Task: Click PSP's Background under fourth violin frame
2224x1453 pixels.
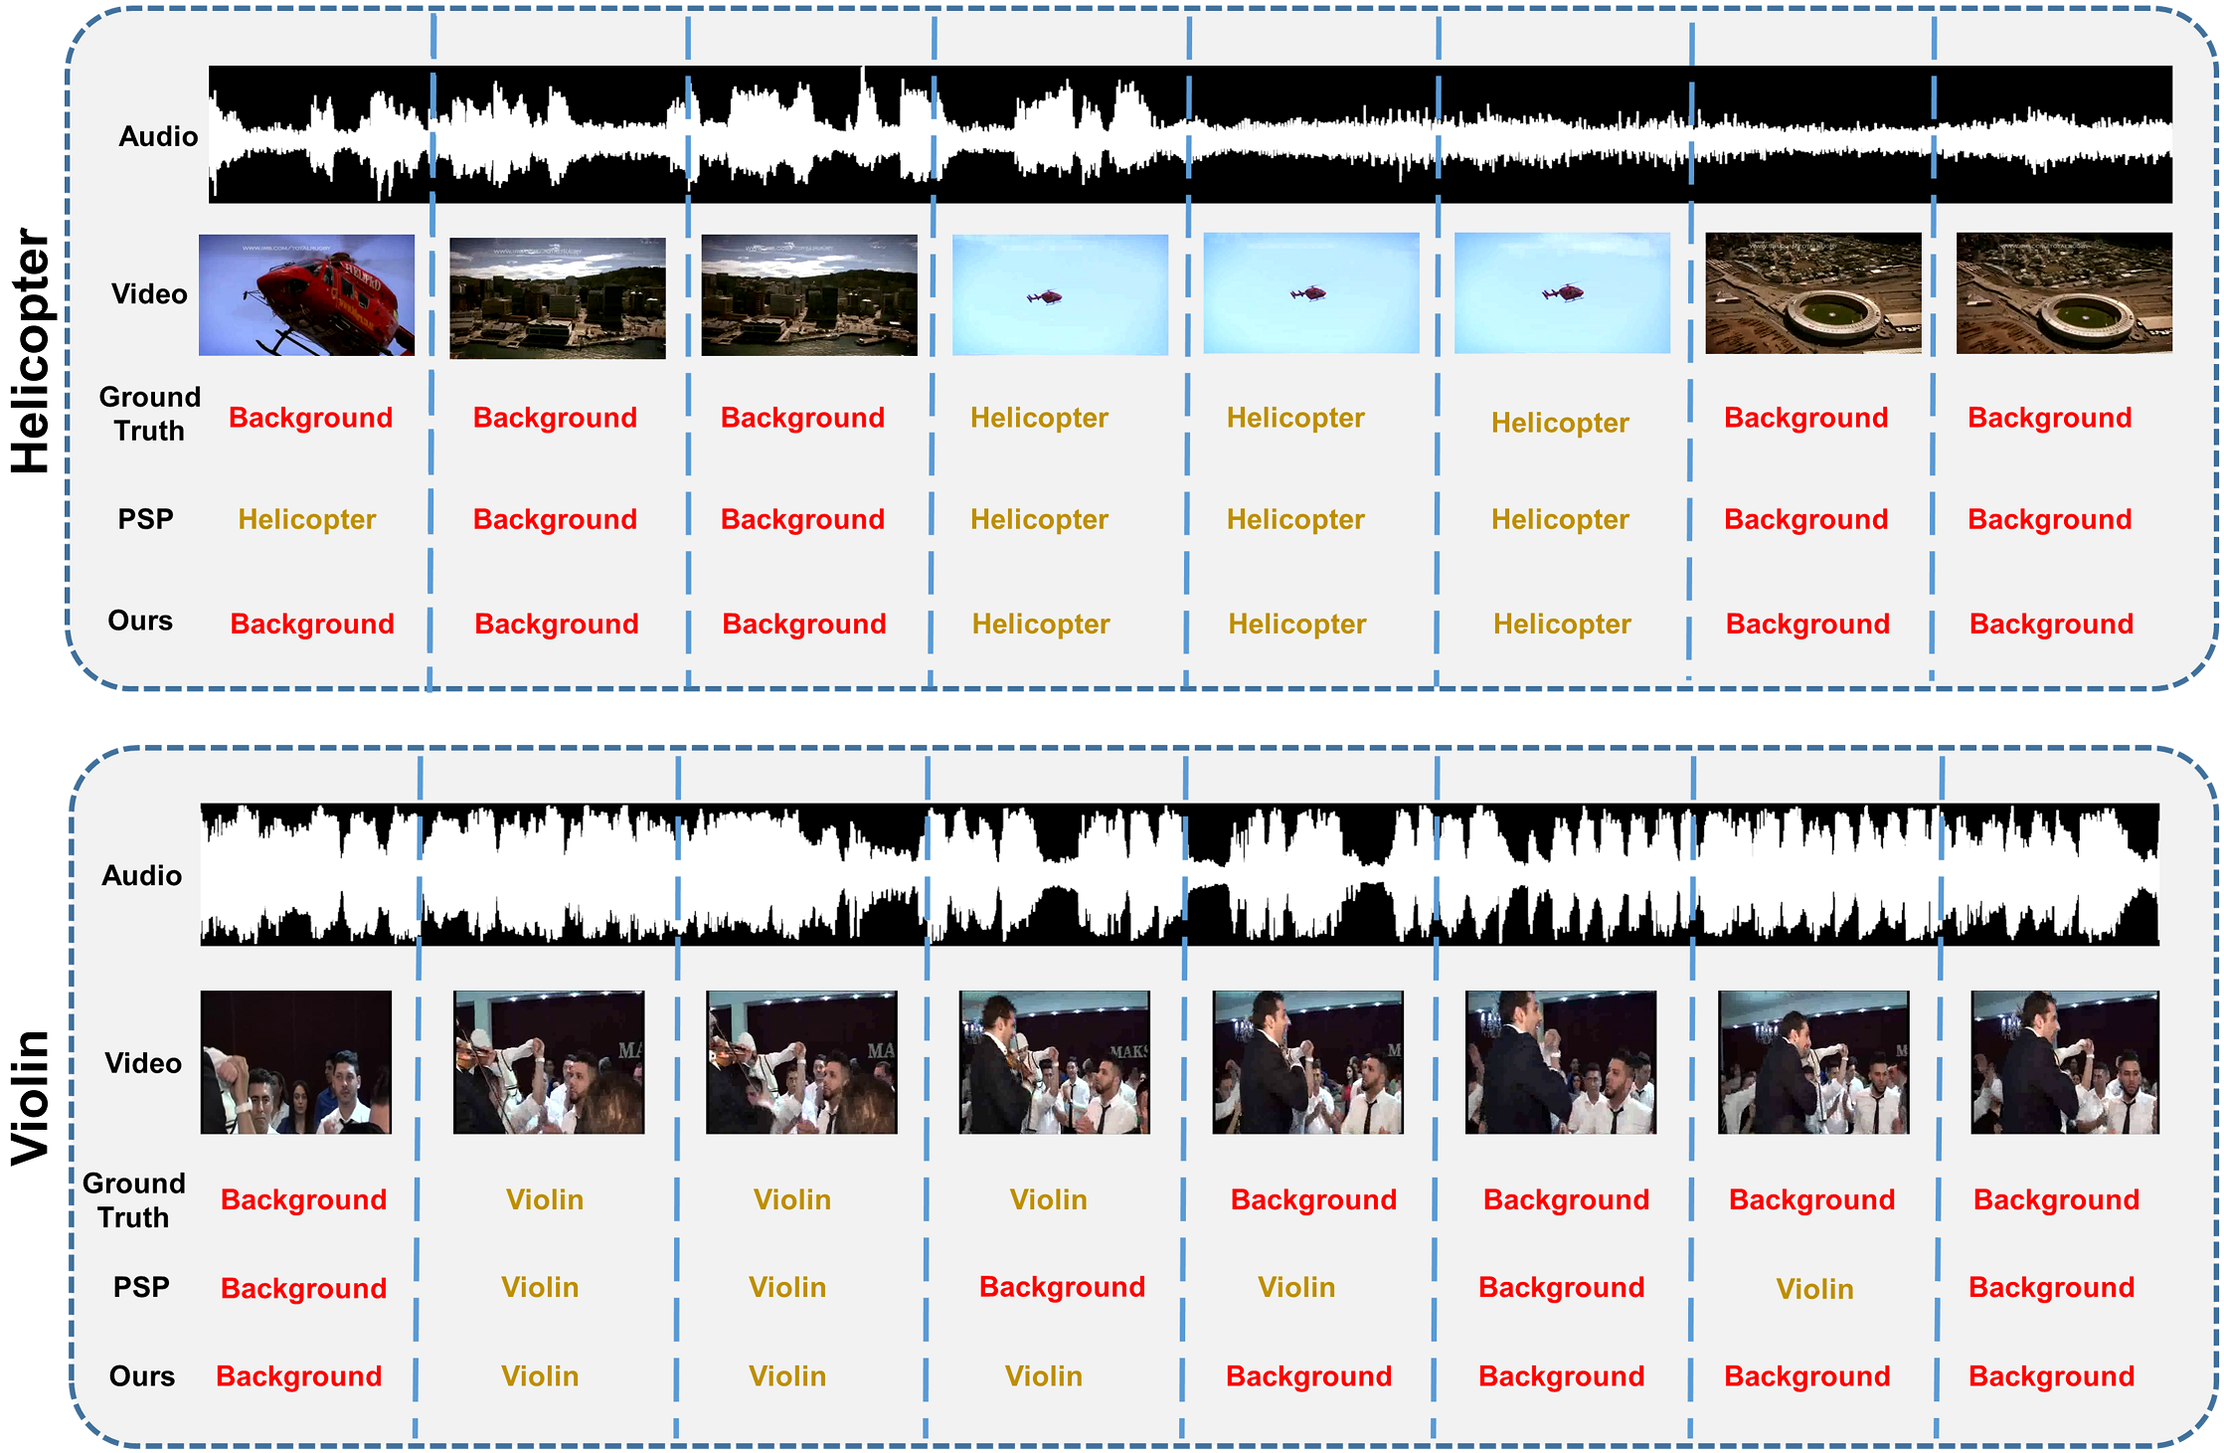Action: coord(1062,1287)
